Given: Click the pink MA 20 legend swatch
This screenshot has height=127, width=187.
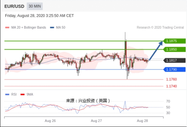Looking at the screenshot, I should [7, 28].
